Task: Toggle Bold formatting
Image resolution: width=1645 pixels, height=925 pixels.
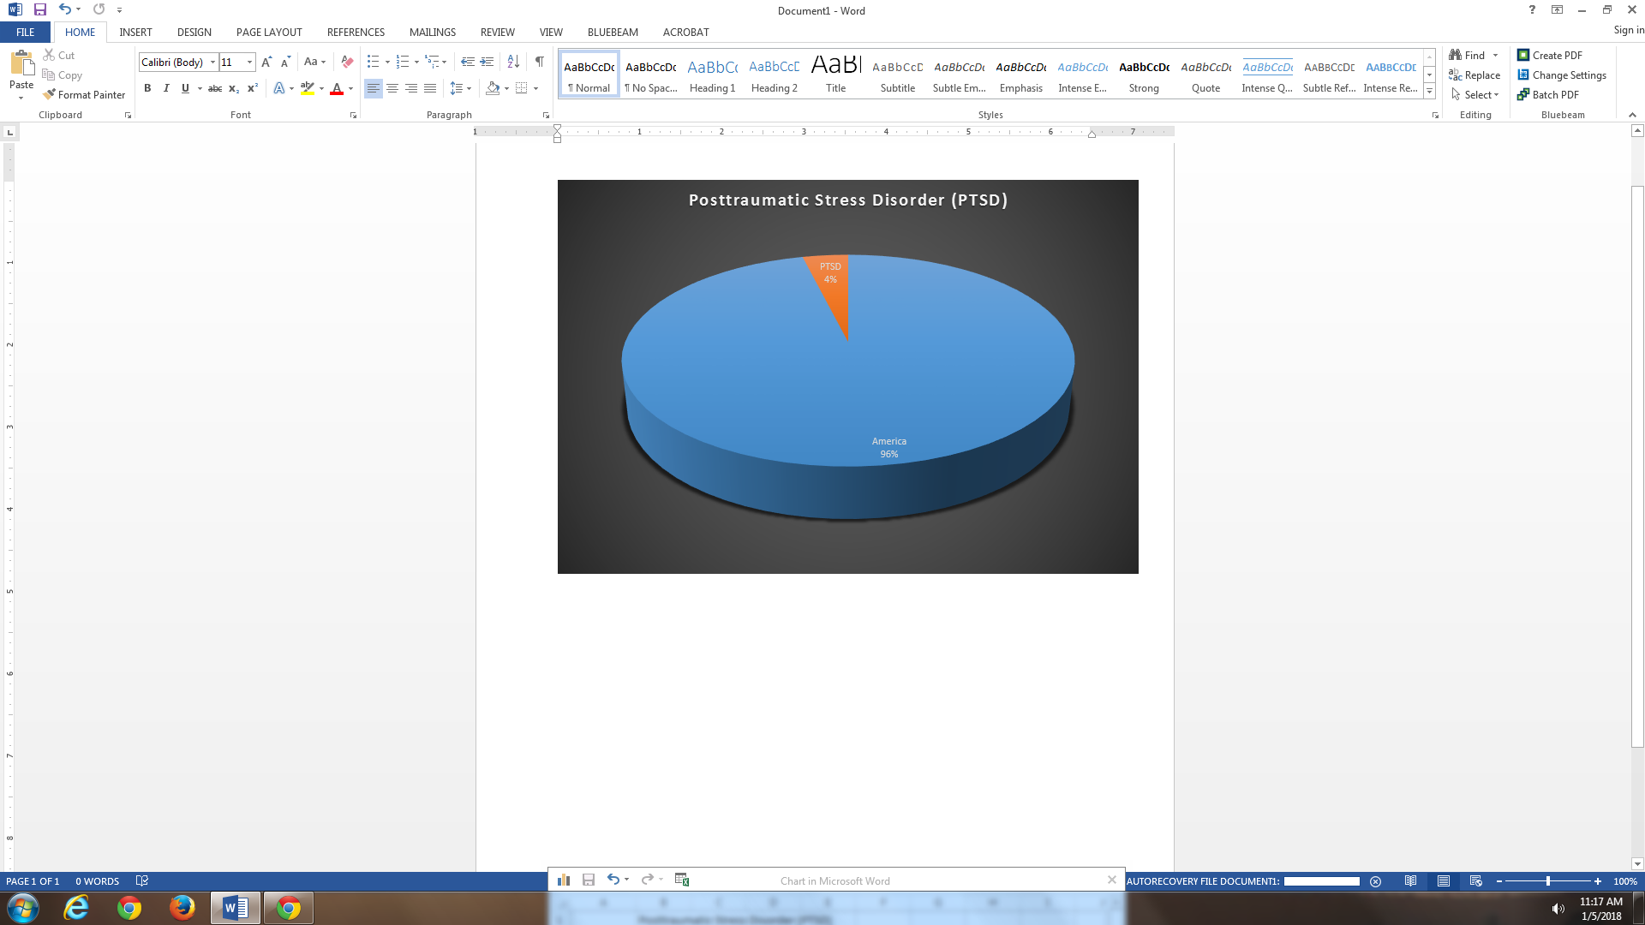Action: coord(147,88)
